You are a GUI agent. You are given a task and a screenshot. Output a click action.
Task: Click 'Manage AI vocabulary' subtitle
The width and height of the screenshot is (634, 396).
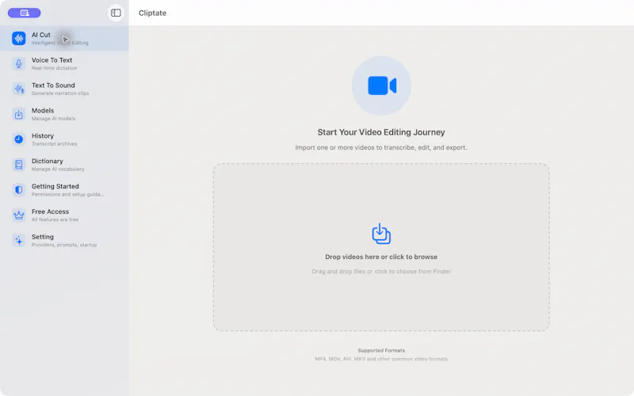(58, 169)
